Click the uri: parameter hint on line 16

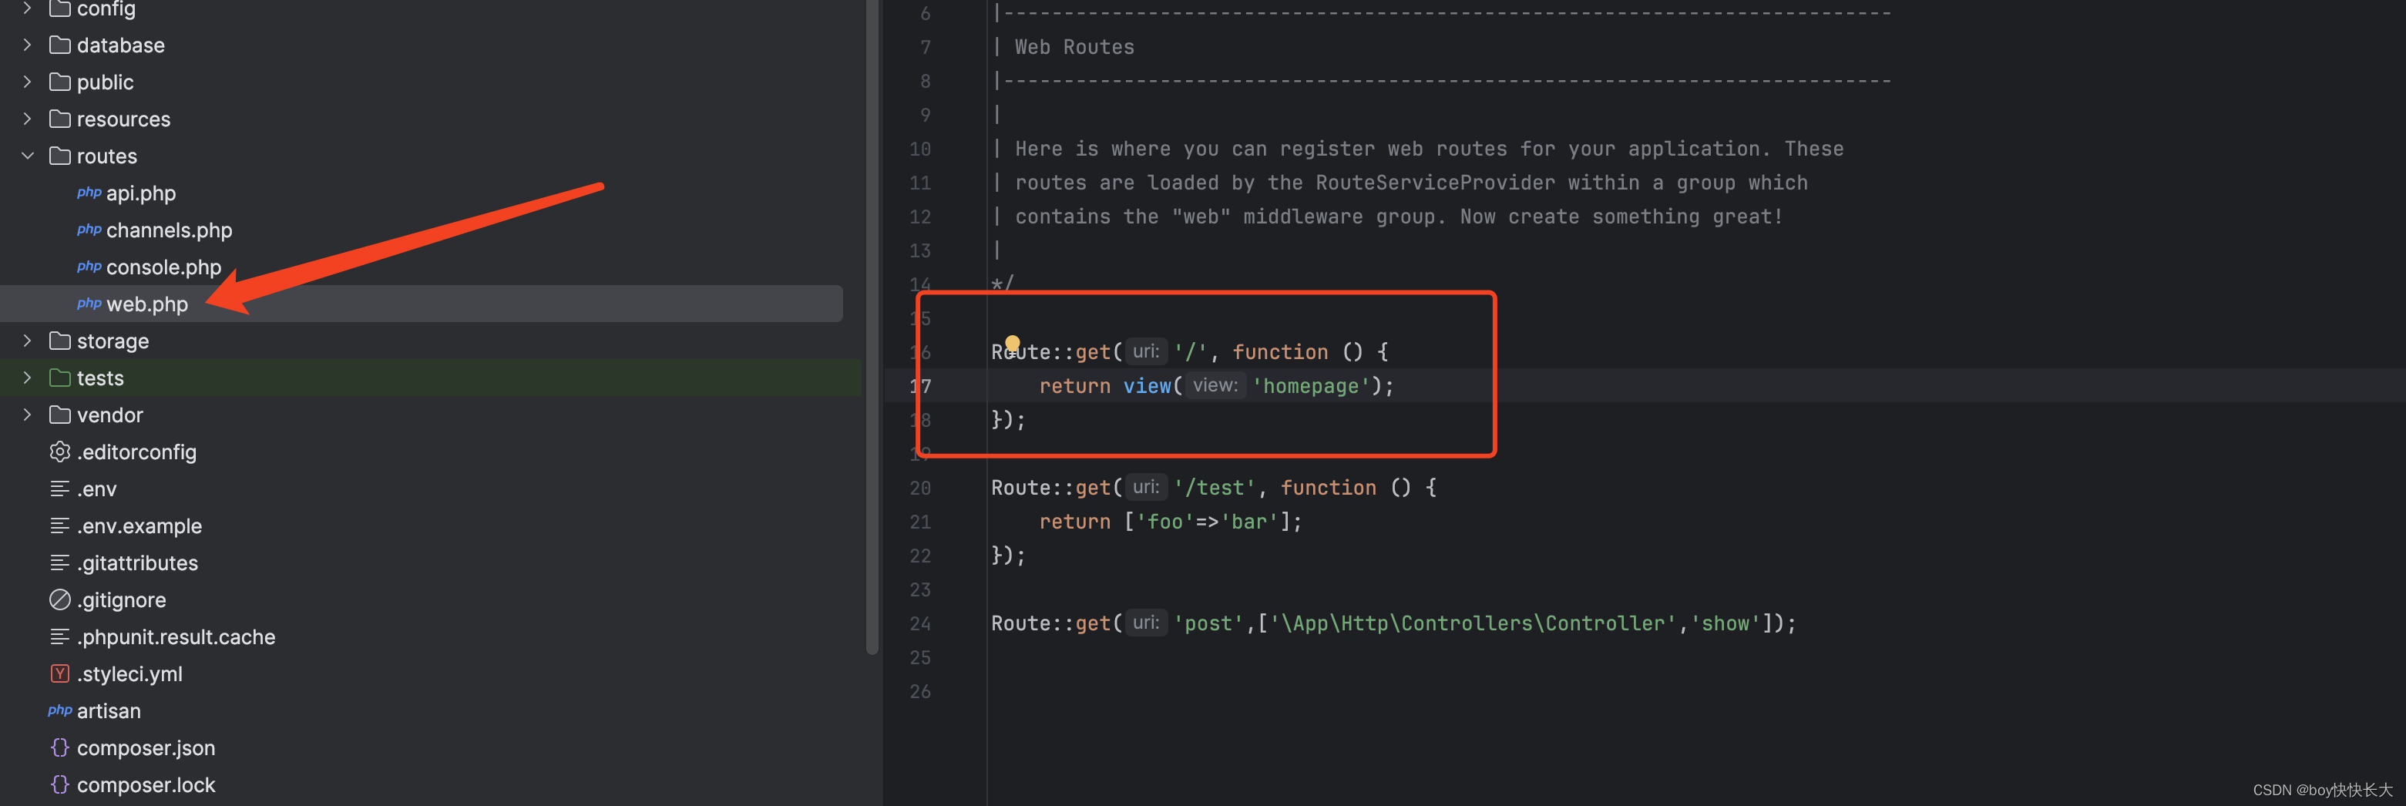tap(1145, 351)
